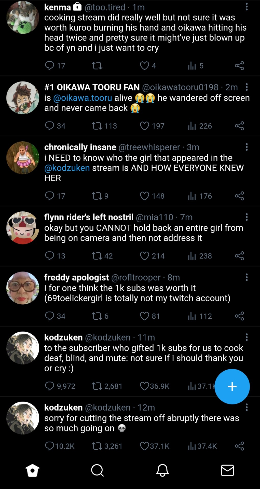Like kodzuken's sorry for cutting stream tweet

point(145,446)
